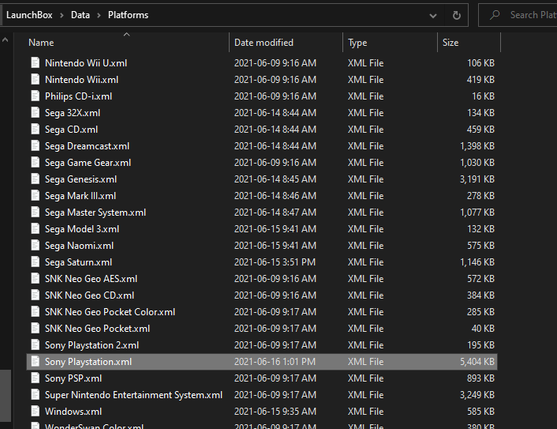This screenshot has height=429, width=557.
Task: Click the Philips CD-i.xml file icon
Action: [x=36, y=96]
